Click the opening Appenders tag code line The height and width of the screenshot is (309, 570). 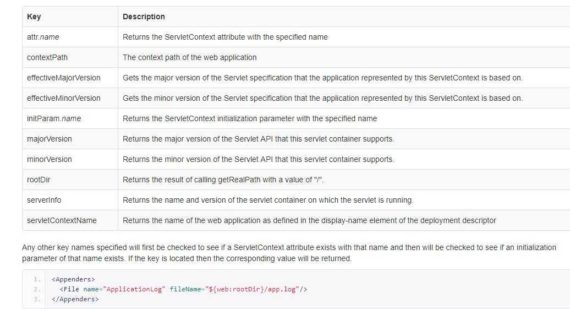click(x=73, y=279)
